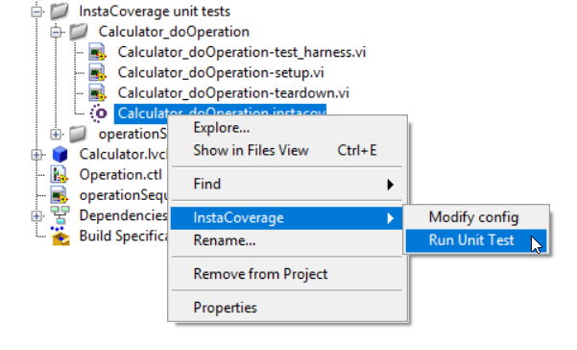577x350 pixels.
Task: Click the InstaCoverage unit tests folder icon
Action: point(60,11)
